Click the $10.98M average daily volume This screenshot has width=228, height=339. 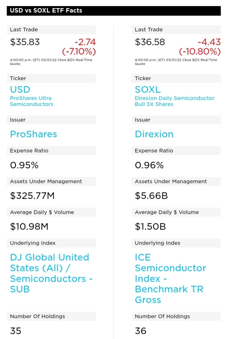[x=29, y=227]
